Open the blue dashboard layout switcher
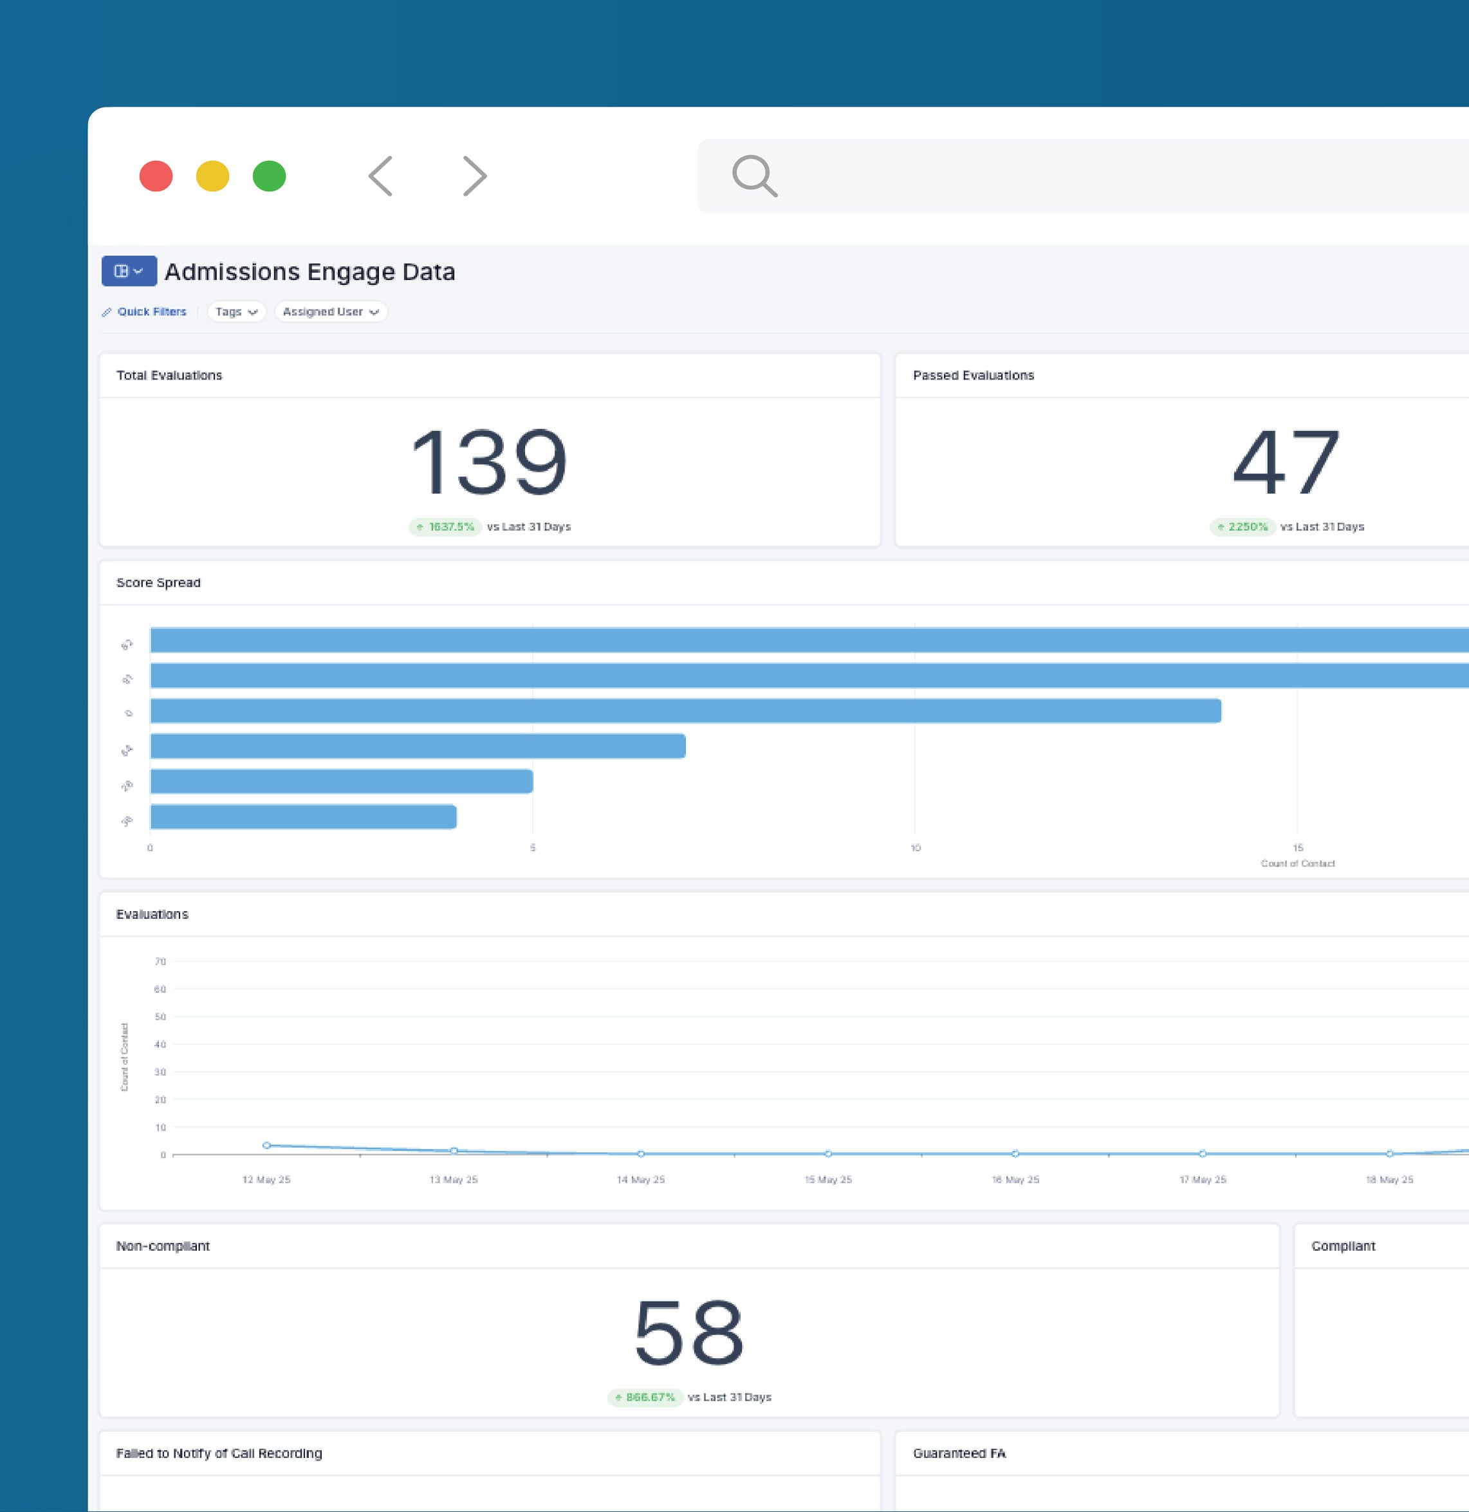 (x=129, y=271)
